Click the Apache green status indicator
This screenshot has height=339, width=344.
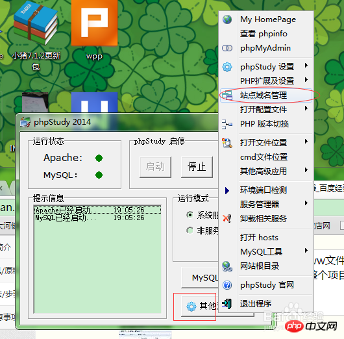pyautogui.click(x=99, y=158)
